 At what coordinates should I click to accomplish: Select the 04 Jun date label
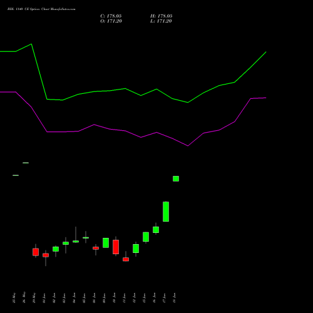point(74,298)
